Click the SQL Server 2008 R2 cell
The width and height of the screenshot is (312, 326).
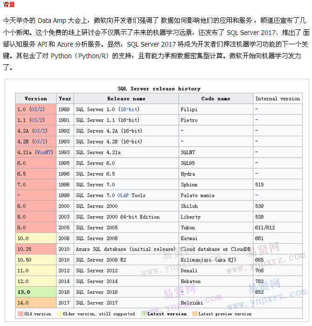point(126,260)
